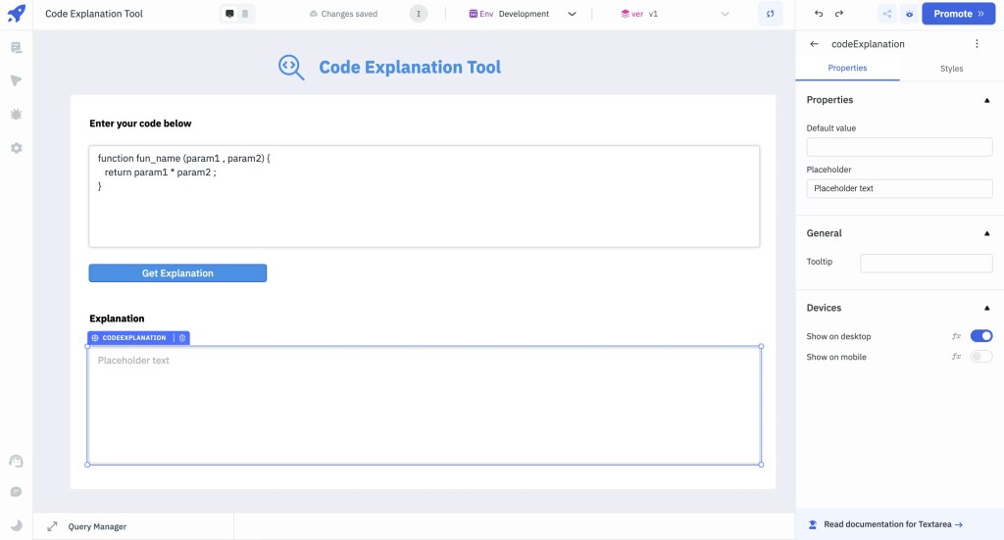Click the Code Explanation Tool app name
Image resolution: width=1004 pixels, height=540 pixels.
coord(94,14)
